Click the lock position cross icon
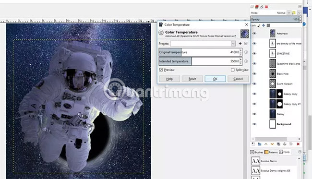Image resolution: width=312 pixels, height=179 pixels. tap(264, 25)
